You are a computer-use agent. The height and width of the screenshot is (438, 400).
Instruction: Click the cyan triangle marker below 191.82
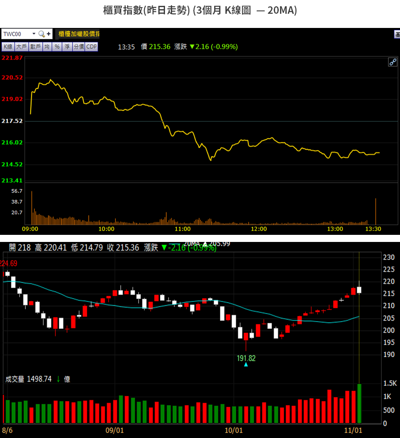pos(246,365)
